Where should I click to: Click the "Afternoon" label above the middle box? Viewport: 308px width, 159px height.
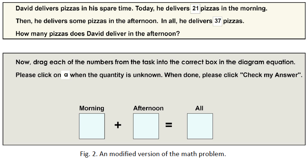coord(148,108)
